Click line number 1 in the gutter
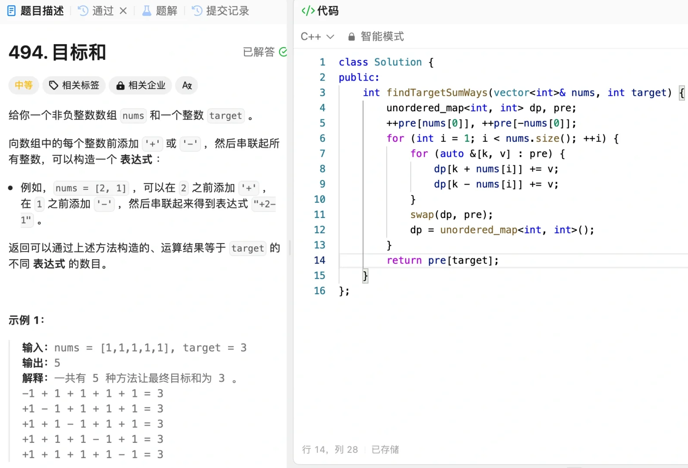The height and width of the screenshot is (468, 688). (x=322, y=62)
